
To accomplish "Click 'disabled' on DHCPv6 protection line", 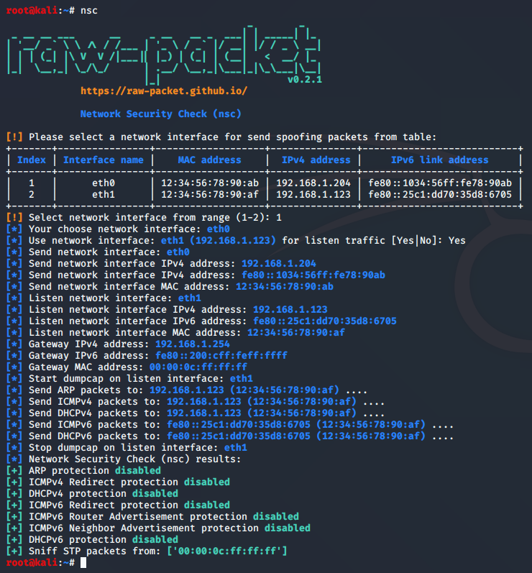I will coord(155,540).
